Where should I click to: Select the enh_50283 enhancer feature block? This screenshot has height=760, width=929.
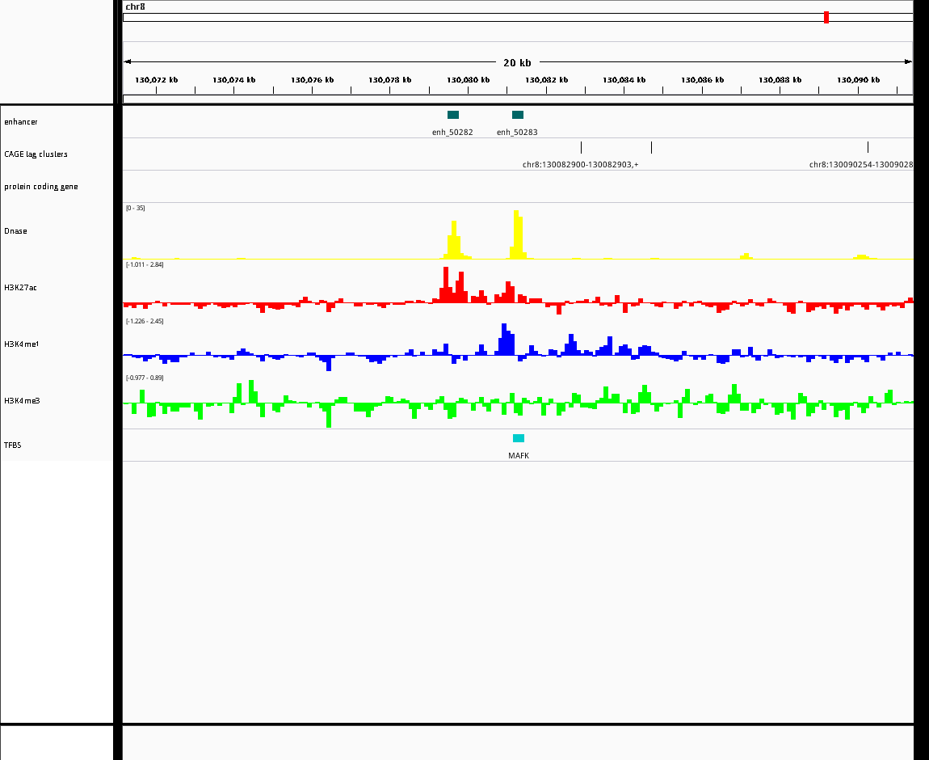click(518, 115)
